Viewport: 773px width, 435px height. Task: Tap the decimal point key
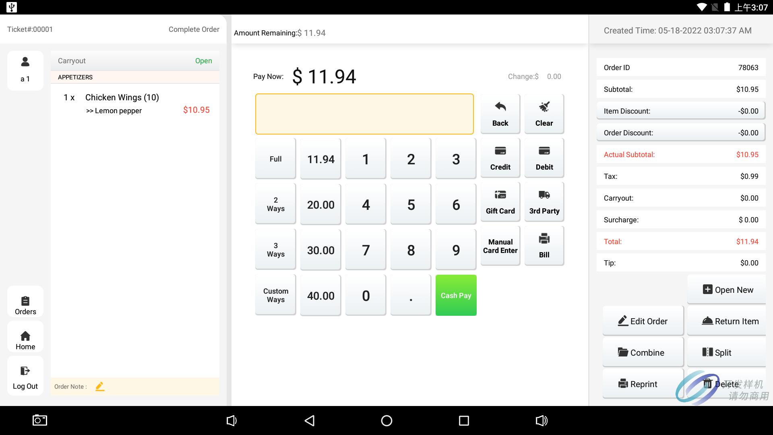point(411,295)
